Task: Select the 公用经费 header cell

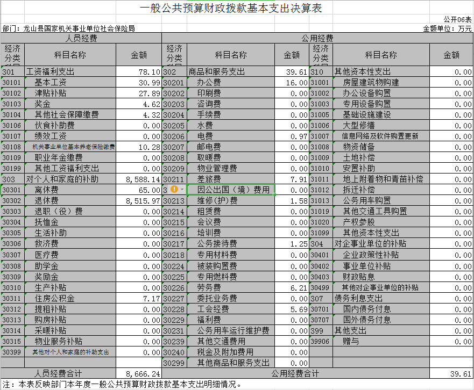Action: click(317, 38)
